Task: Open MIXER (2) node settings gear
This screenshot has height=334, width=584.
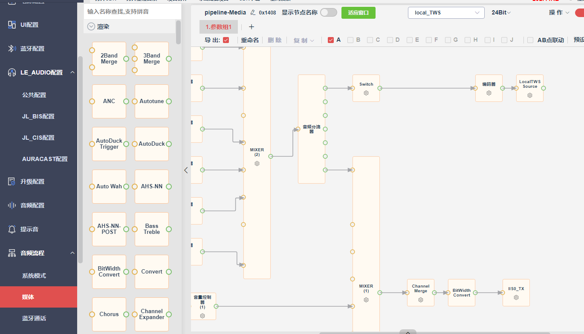Action: (x=257, y=164)
